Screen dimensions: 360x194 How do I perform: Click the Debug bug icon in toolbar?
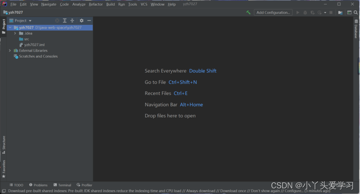[305, 13]
